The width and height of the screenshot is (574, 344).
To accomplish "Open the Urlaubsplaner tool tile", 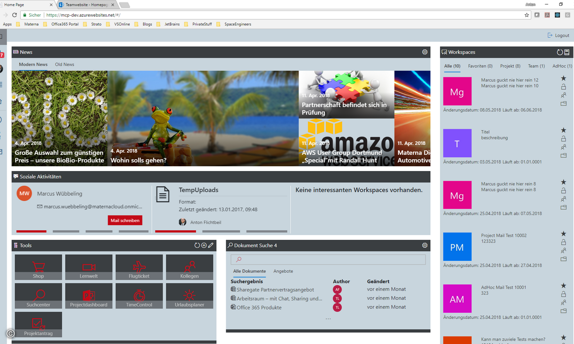I will coord(189,296).
